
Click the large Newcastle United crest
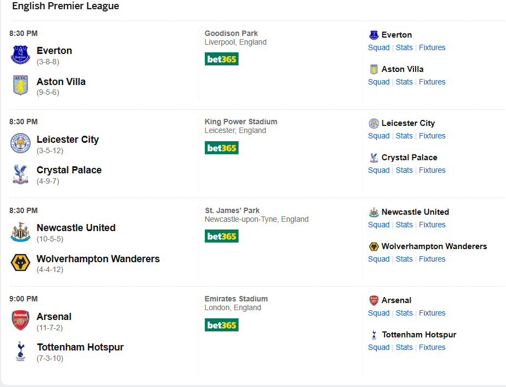[x=21, y=232]
